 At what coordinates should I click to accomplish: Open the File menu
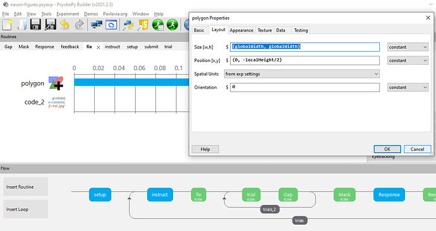click(6, 14)
